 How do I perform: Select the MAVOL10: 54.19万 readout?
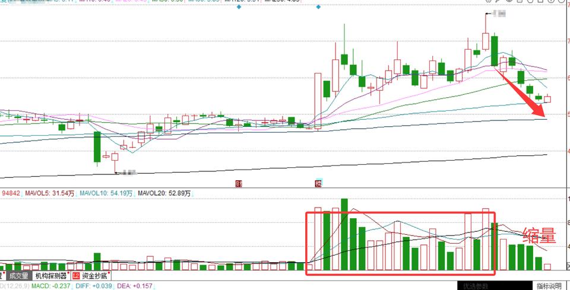[x=106, y=194]
